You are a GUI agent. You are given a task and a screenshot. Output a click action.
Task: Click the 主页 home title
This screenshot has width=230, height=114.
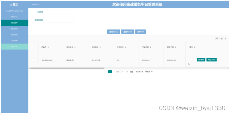pyautogui.click(x=15, y=5)
